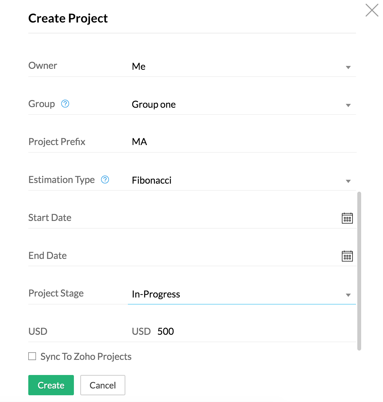Viewport: 383px width, 402px height.
Task: Expand the Project Stage dropdown
Action: click(x=348, y=295)
